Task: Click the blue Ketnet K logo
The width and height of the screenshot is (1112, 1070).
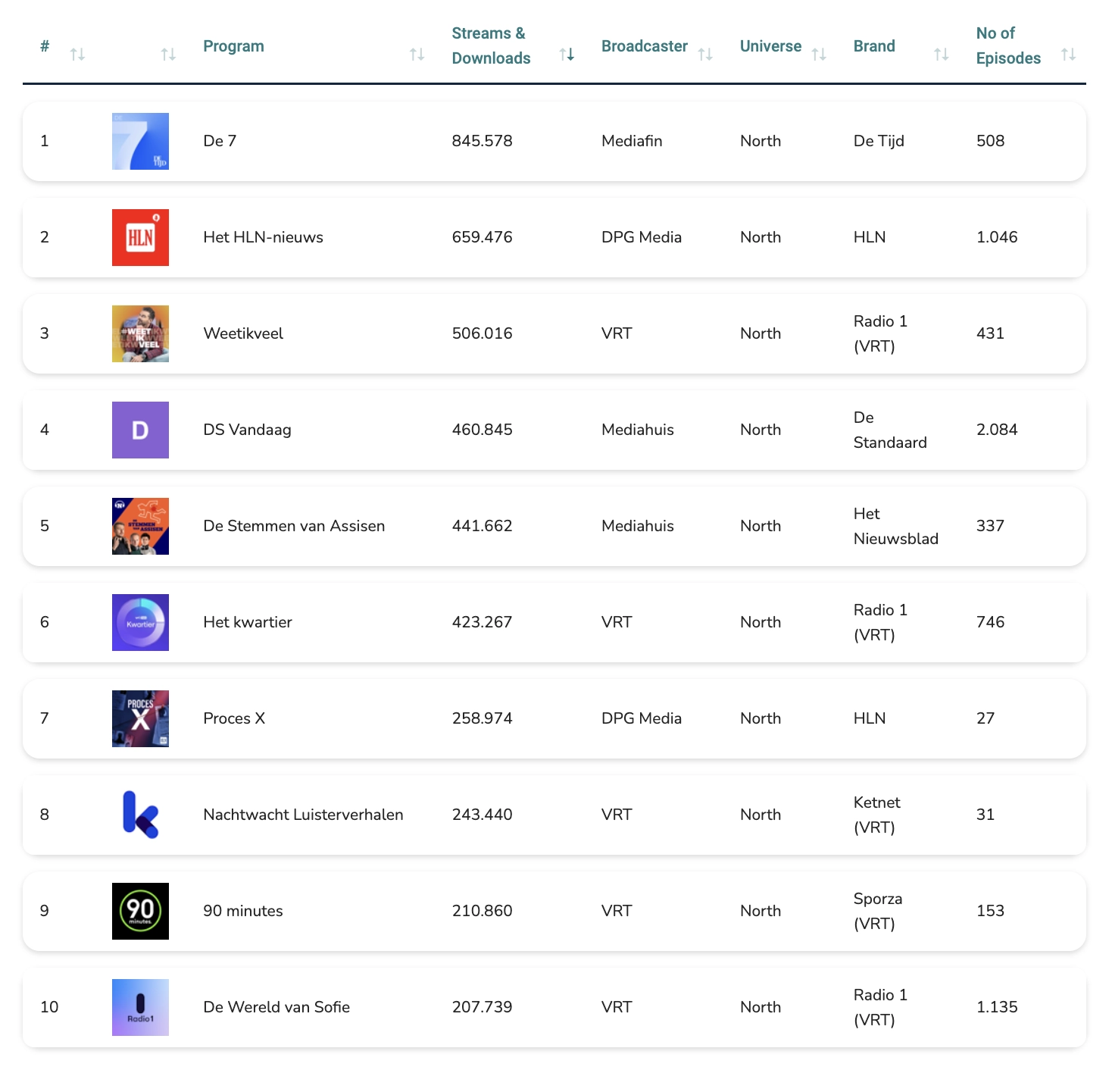Action: [x=140, y=815]
